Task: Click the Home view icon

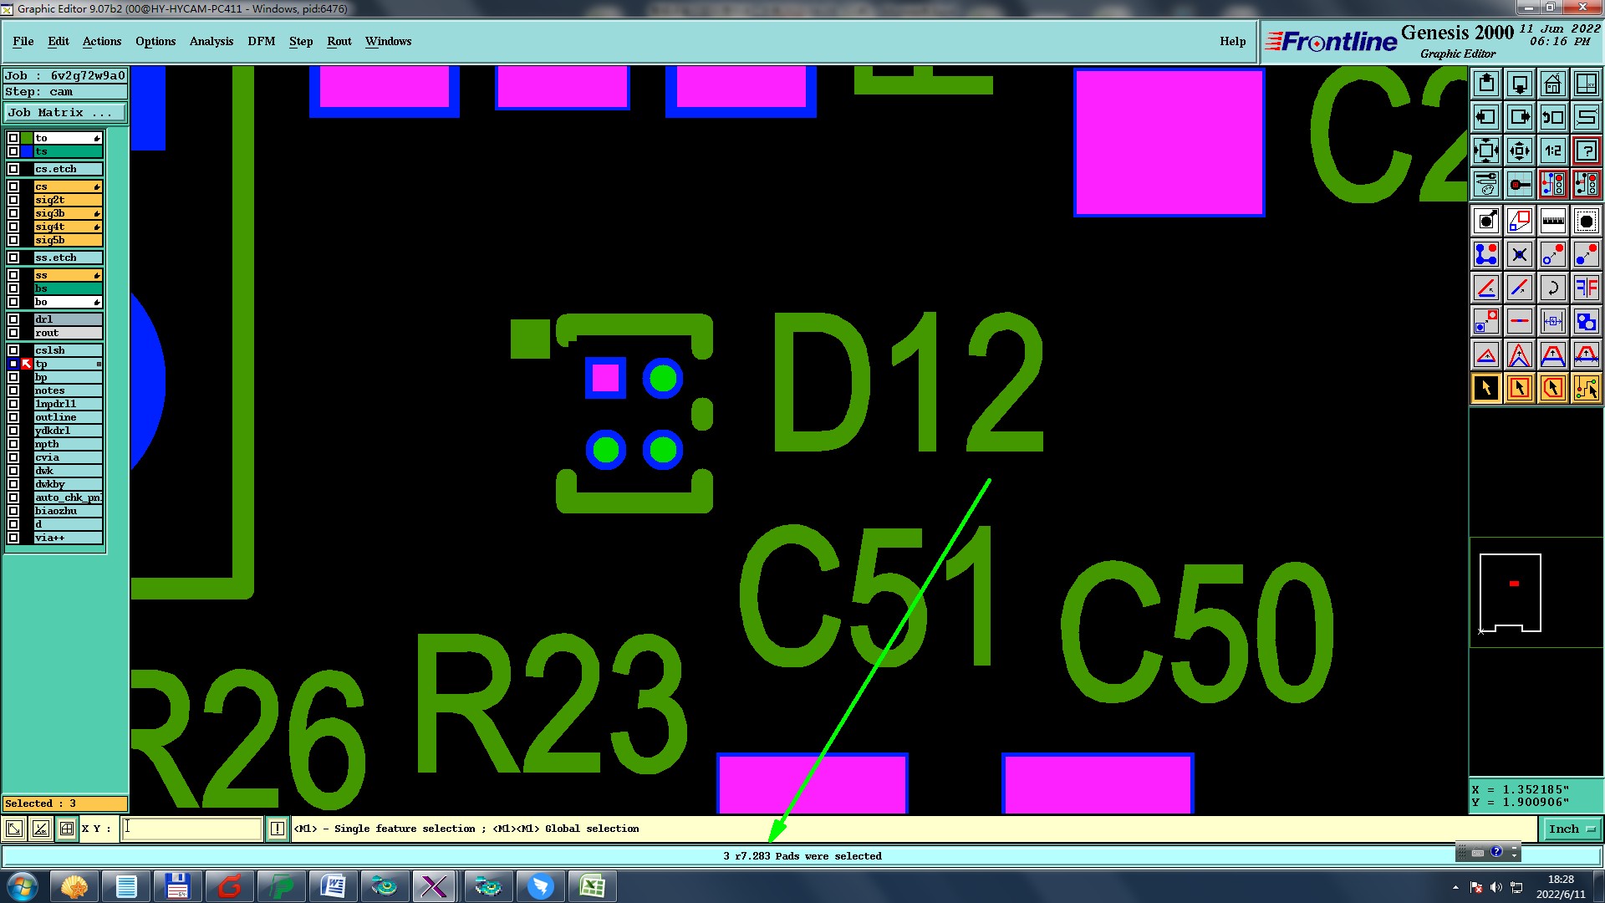Action: (x=1552, y=84)
